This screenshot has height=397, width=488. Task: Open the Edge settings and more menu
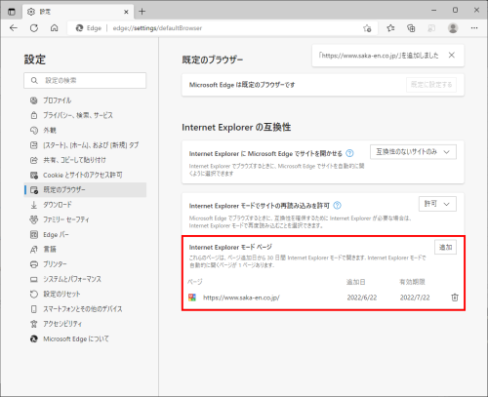click(474, 28)
